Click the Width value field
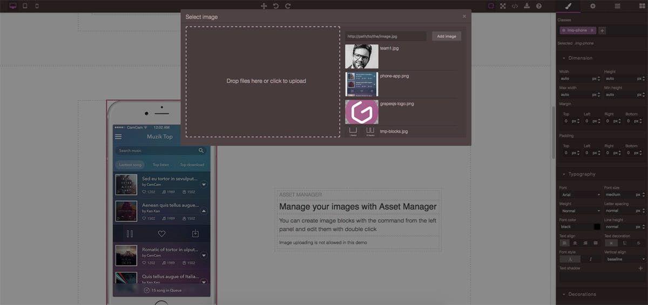Viewport: 648px width, 305px height. pos(575,78)
